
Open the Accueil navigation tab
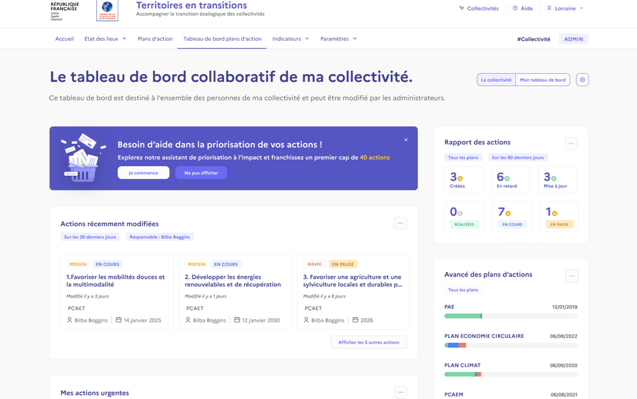(64, 39)
